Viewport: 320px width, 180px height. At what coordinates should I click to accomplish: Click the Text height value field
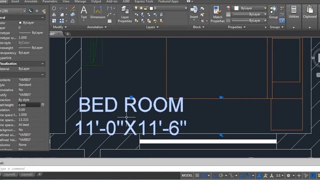click(29, 105)
